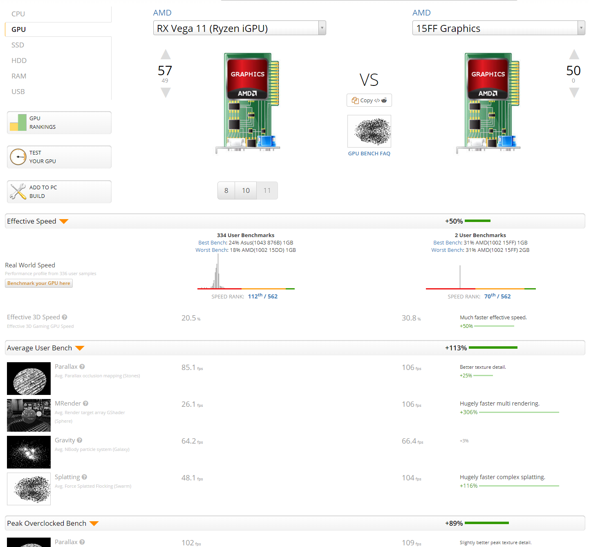Switch to the SSD category tab
This screenshot has width=589, height=547.
pos(58,45)
